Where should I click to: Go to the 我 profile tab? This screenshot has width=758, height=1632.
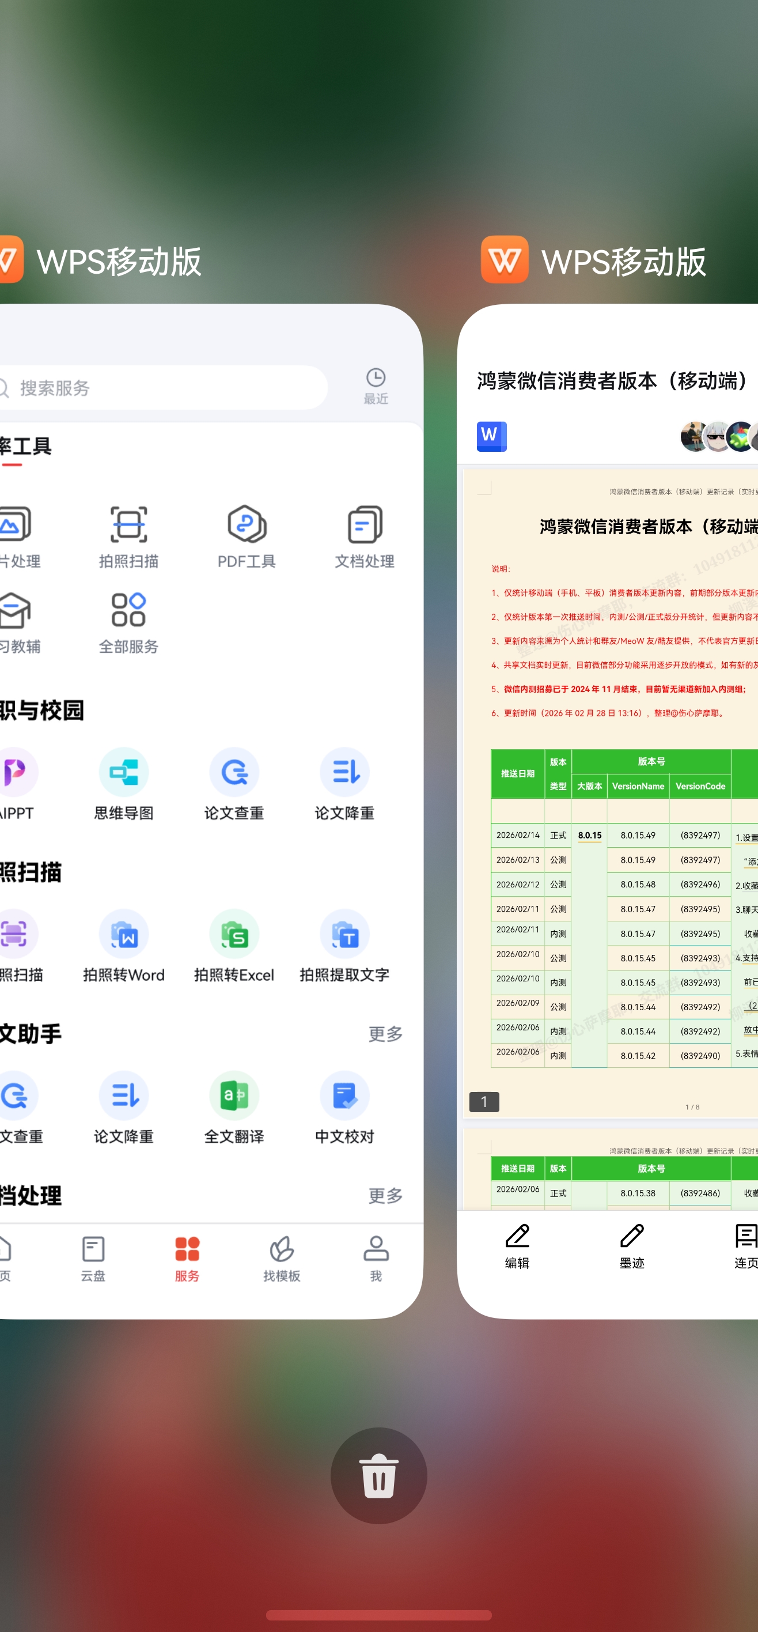(376, 1258)
